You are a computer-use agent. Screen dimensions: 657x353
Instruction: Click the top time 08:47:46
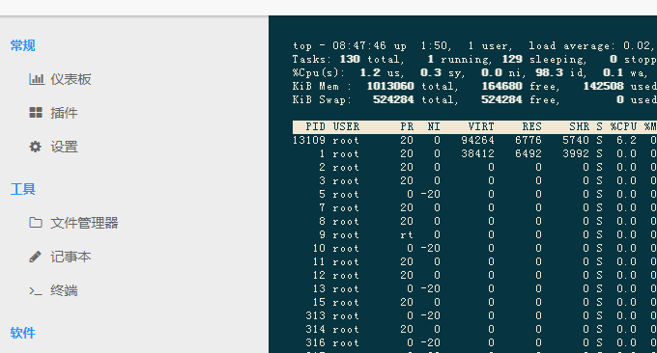[359, 46]
